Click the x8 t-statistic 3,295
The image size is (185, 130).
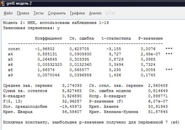pyautogui.click(x=115, y=70)
